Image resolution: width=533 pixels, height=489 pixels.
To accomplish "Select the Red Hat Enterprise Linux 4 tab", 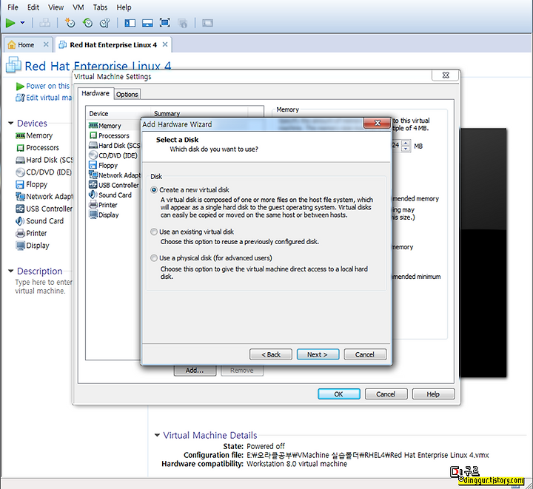I will [x=113, y=45].
